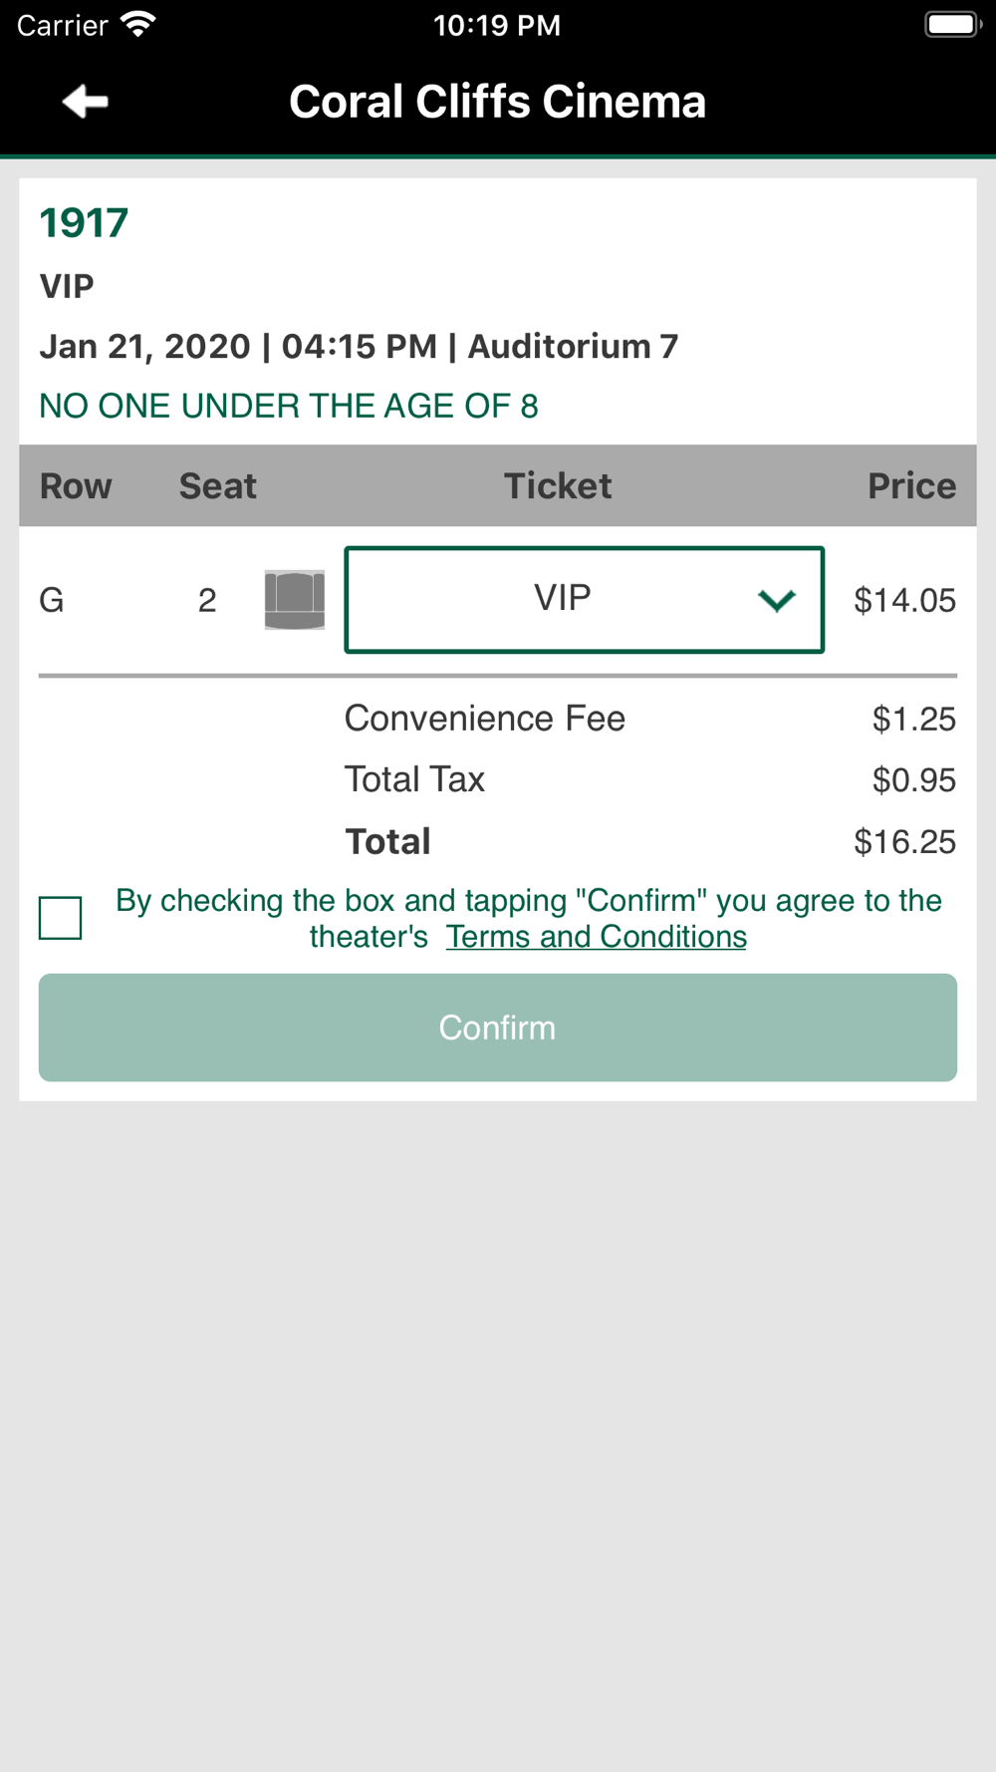
Task: Tap the Confirm button
Action: pos(498,1028)
